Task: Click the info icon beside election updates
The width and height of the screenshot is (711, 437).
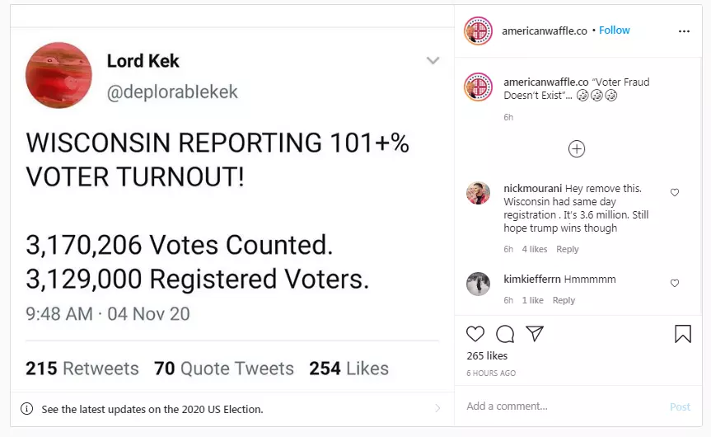Action: (x=26, y=409)
